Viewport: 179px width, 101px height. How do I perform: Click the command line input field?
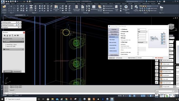(x=80, y=93)
